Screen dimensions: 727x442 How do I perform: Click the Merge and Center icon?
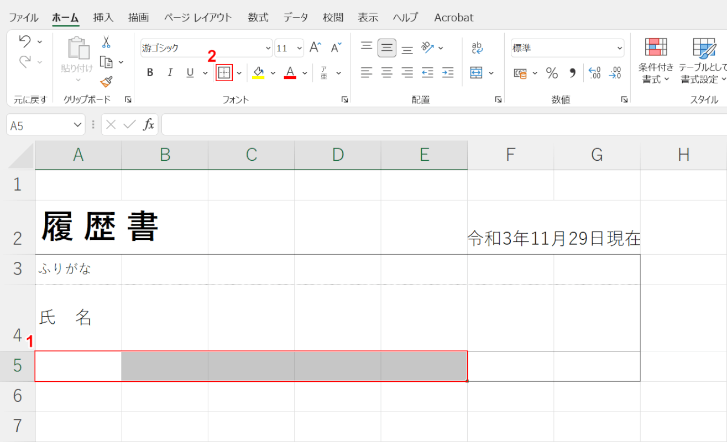point(477,72)
